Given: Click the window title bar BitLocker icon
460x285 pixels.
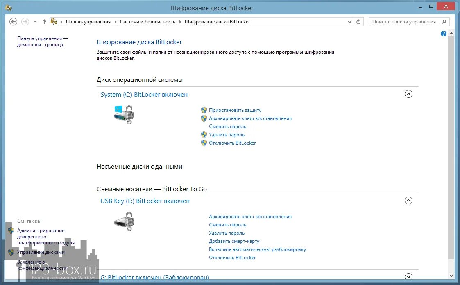Looking at the screenshot, I should click(x=8, y=8).
